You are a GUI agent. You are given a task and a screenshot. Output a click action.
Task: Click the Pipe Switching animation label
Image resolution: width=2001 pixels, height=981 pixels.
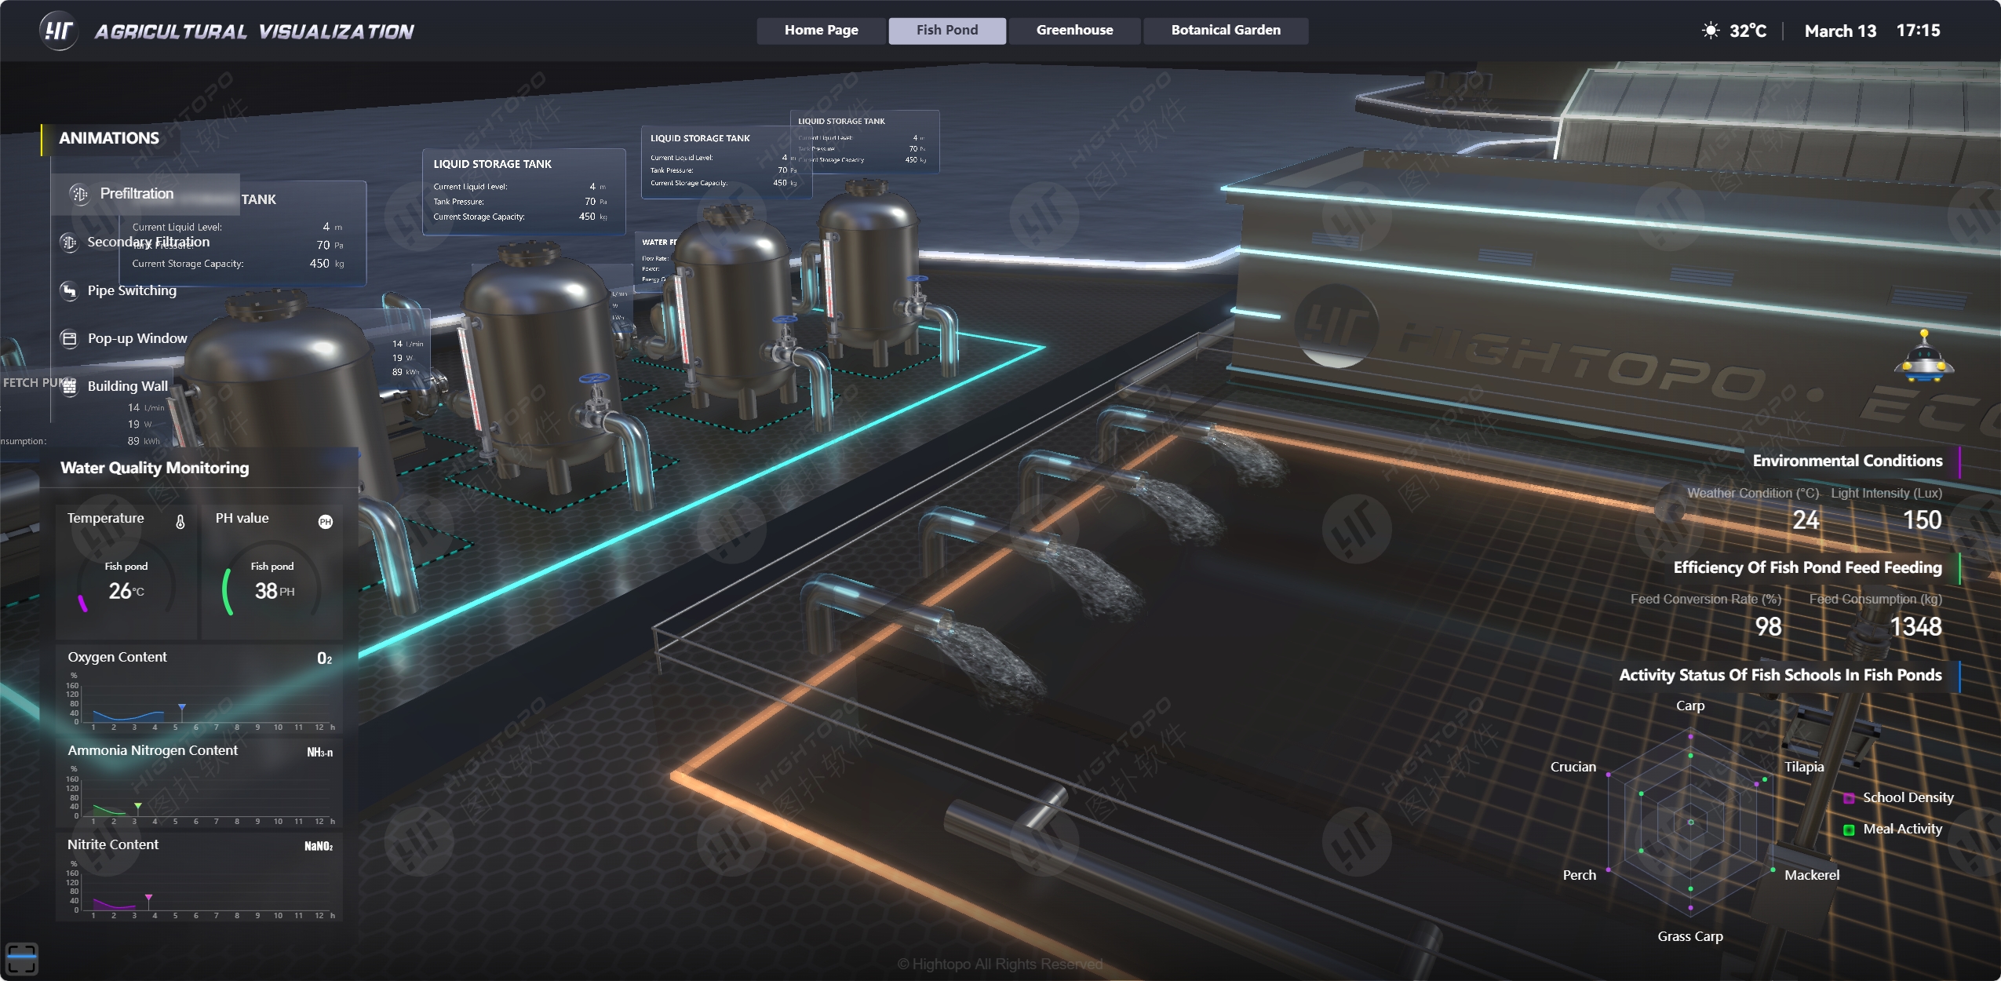coord(132,290)
